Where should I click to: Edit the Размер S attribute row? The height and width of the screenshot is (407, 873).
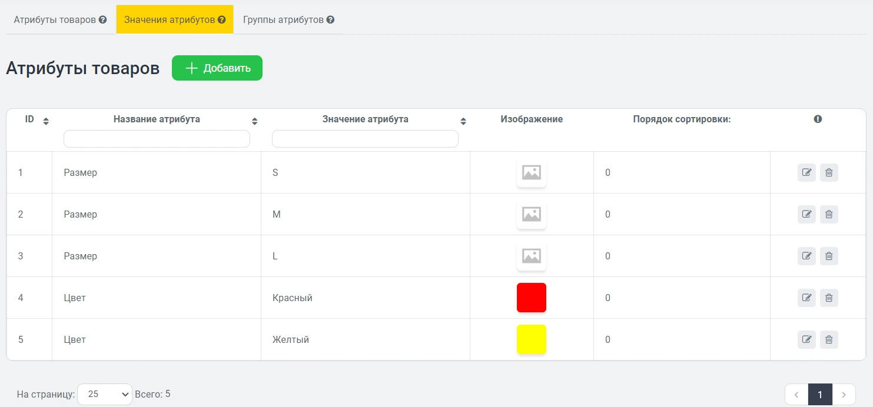click(x=806, y=173)
